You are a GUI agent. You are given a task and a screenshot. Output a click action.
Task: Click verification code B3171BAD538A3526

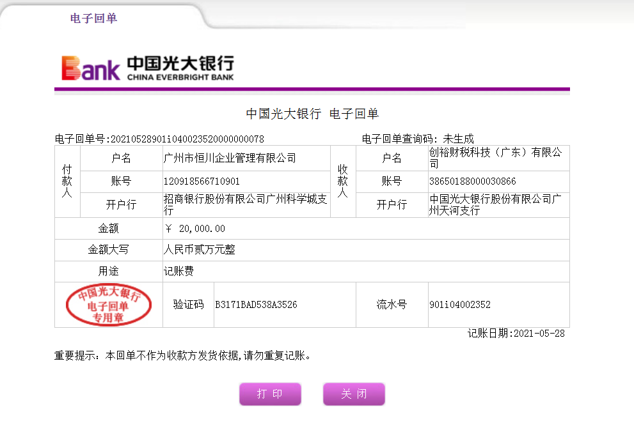click(256, 305)
